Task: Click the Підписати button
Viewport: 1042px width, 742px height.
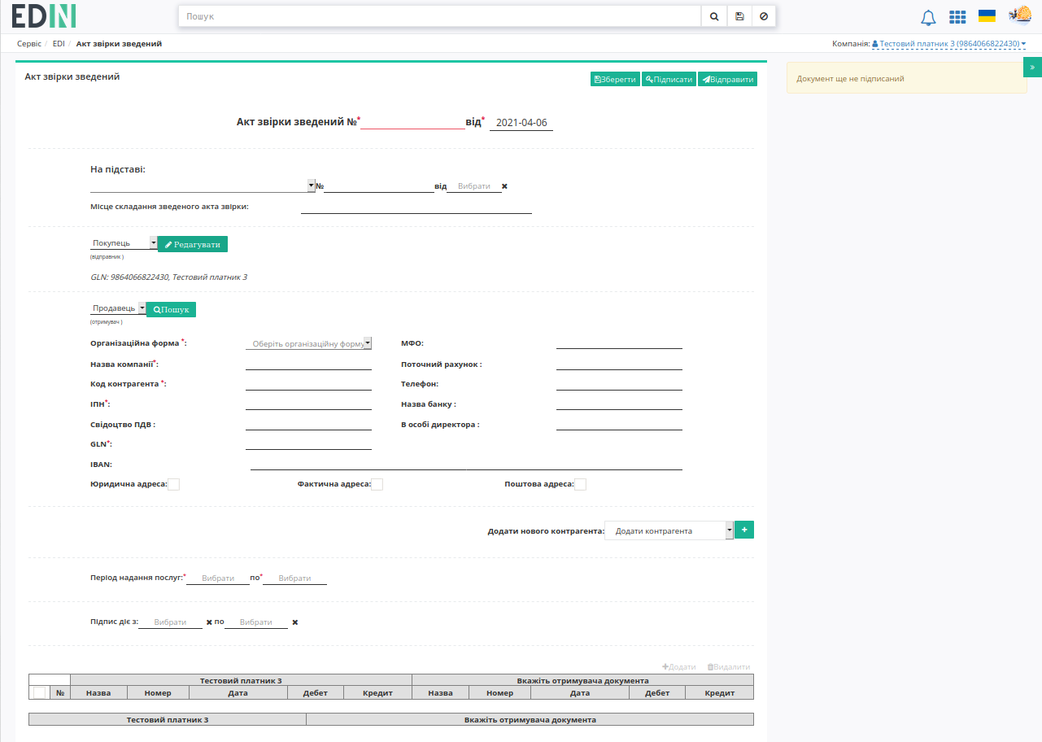Action: point(669,80)
